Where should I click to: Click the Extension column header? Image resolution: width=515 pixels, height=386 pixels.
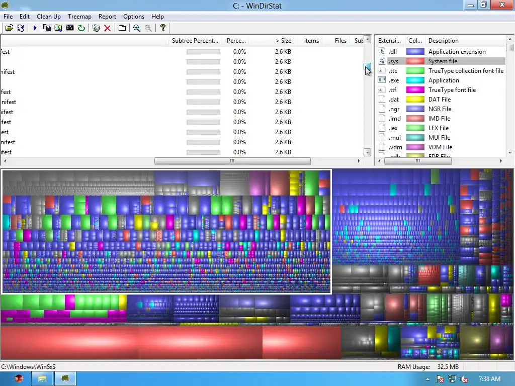pos(390,41)
